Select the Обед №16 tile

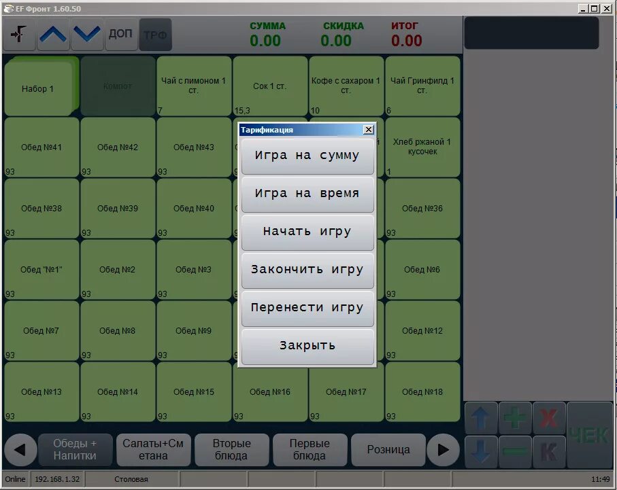tap(270, 391)
